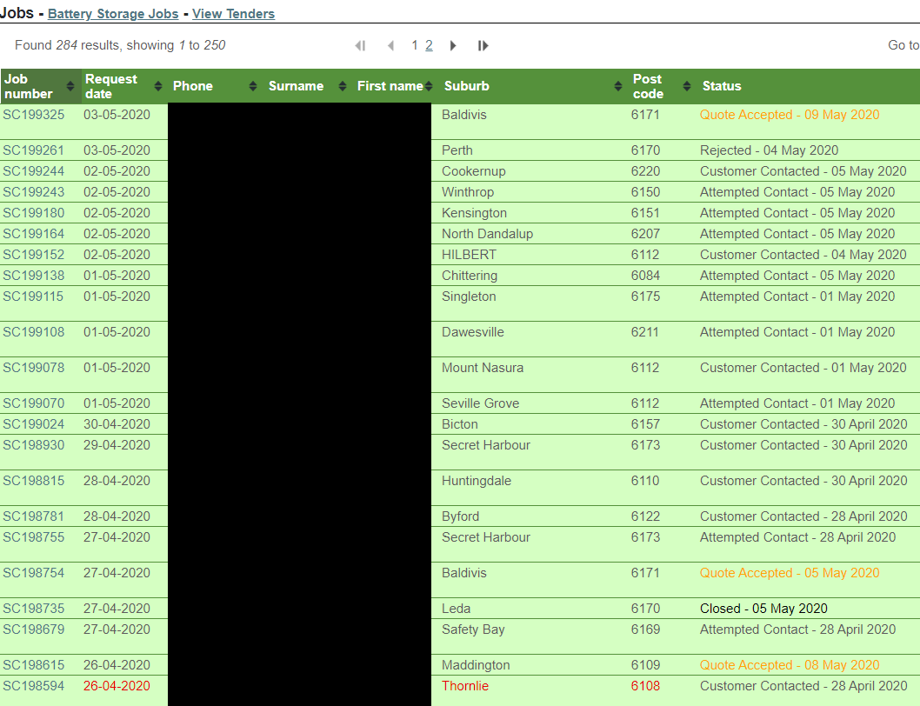Open job SC199325
This screenshot has width=920, height=706.
[x=33, y=115]
